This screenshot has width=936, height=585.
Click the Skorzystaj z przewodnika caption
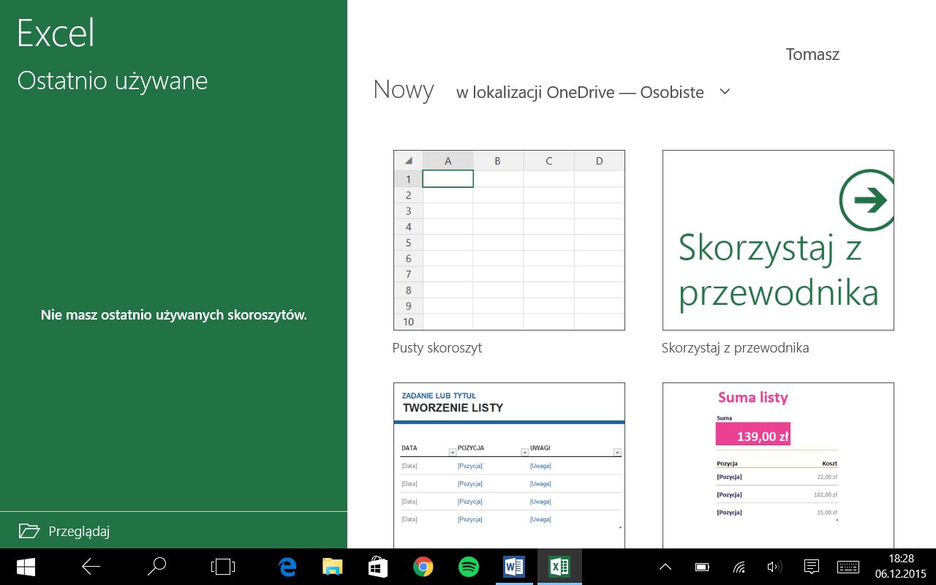point(735,348)
